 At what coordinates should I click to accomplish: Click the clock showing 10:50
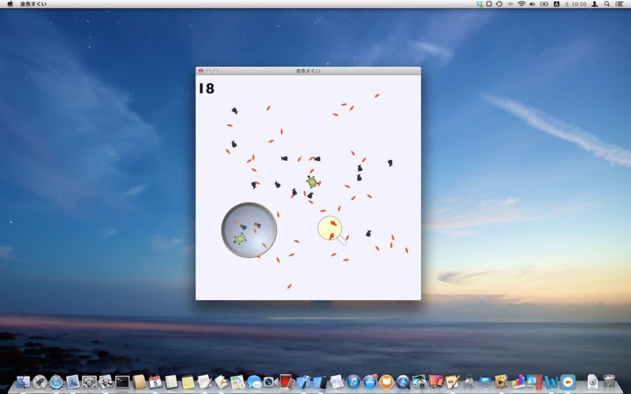coord(578,4)
